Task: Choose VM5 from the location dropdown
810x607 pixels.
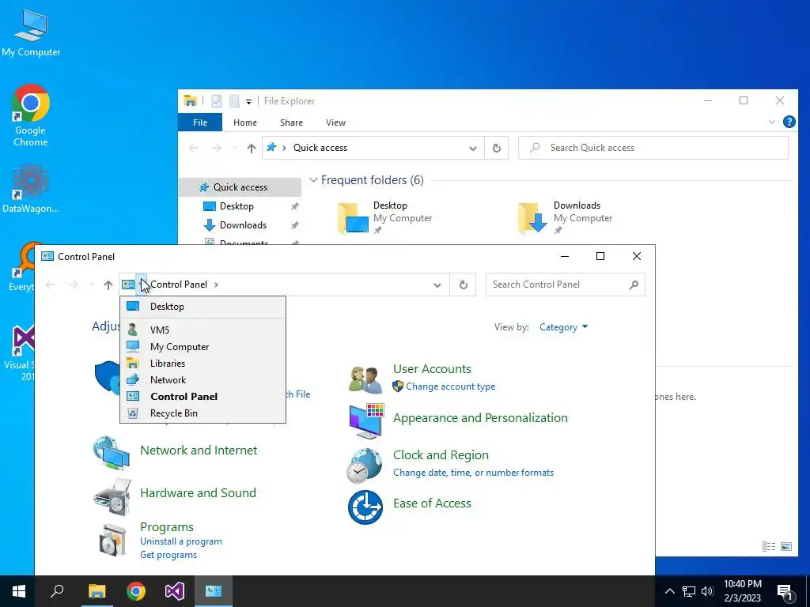Action: [x=202, y=330]
